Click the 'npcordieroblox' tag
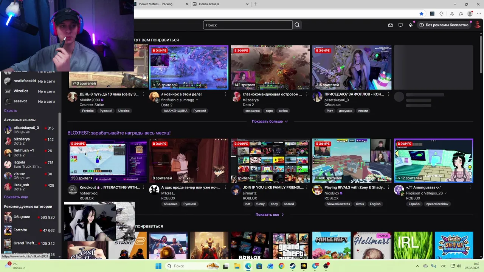The height and width of the screenshot is (272, 484). pyautogui.click(x=437, y=204)
